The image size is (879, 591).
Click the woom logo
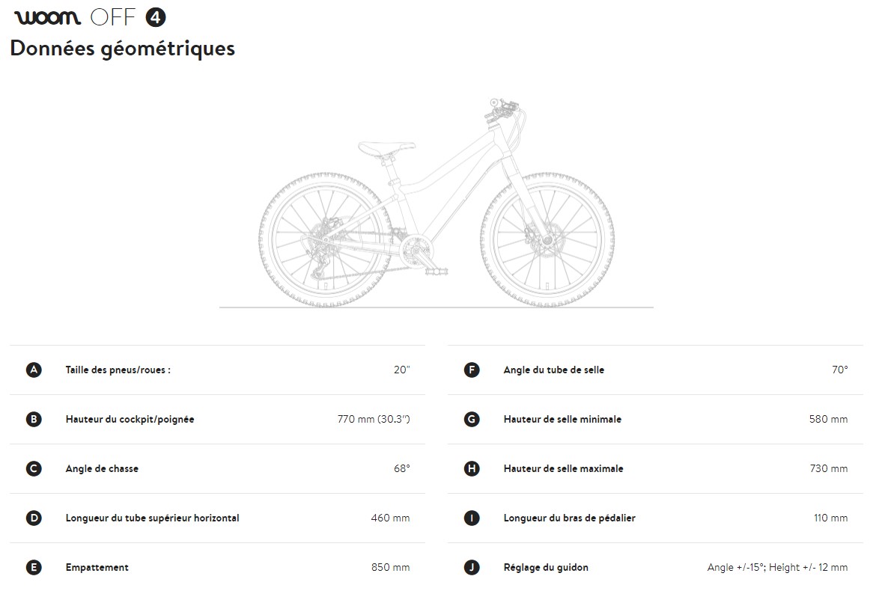click(x=47, y=17)
